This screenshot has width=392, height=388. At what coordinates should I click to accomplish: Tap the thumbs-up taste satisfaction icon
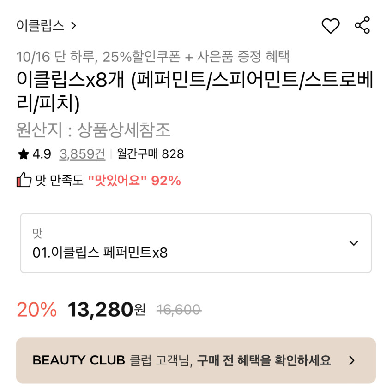(x=24, y=180)
